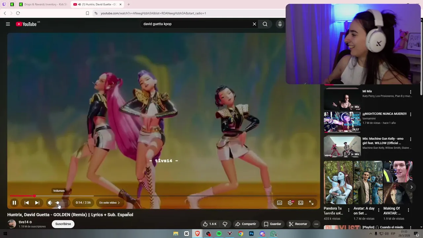
Task: Open the Windows notification center
Action: click(416, 234)
